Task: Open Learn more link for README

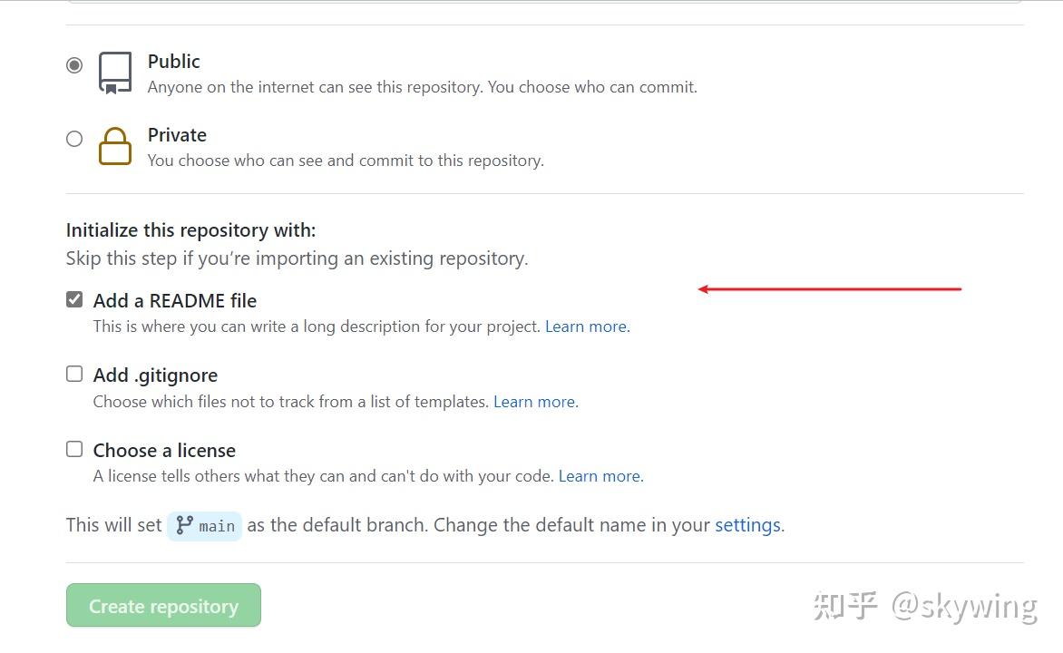Action: click(x=586, y=326)
